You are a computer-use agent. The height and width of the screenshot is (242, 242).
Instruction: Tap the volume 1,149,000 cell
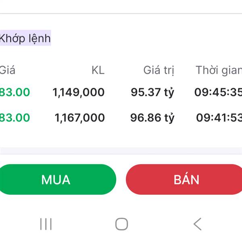click(79, 92)
